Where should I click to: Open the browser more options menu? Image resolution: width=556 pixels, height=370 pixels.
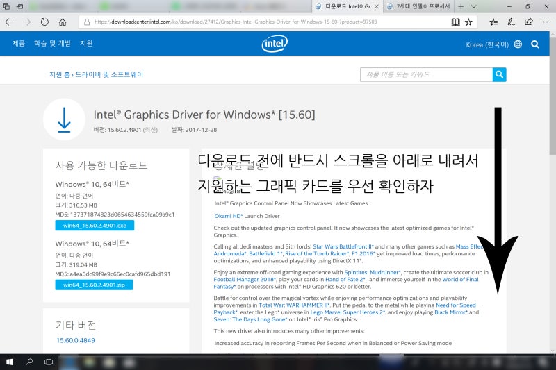[546, 22]
